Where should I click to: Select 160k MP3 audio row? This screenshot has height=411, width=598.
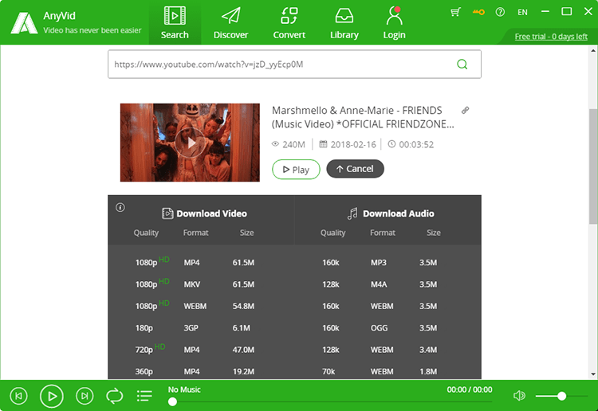pos(388,262)
